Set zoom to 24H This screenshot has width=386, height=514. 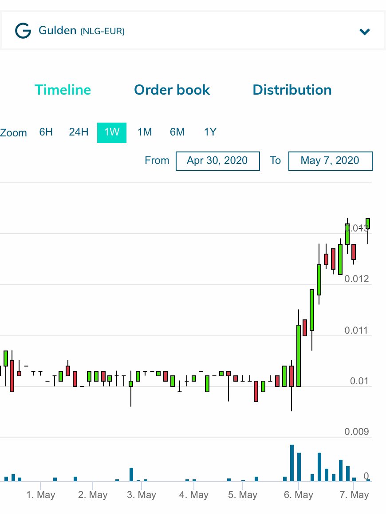pyautogui.click(x=79, y=132)
